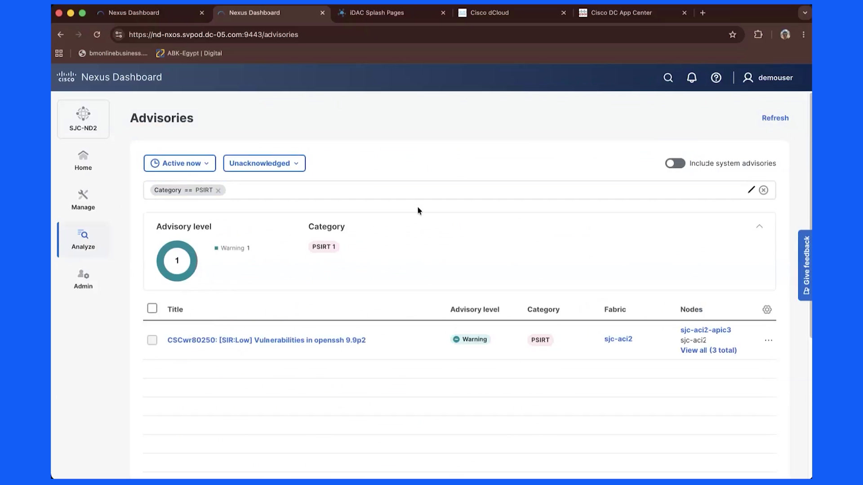Open the search icon in Nexus Dashboard header
Screen dimensions: 863x485
tap(668, 78)
